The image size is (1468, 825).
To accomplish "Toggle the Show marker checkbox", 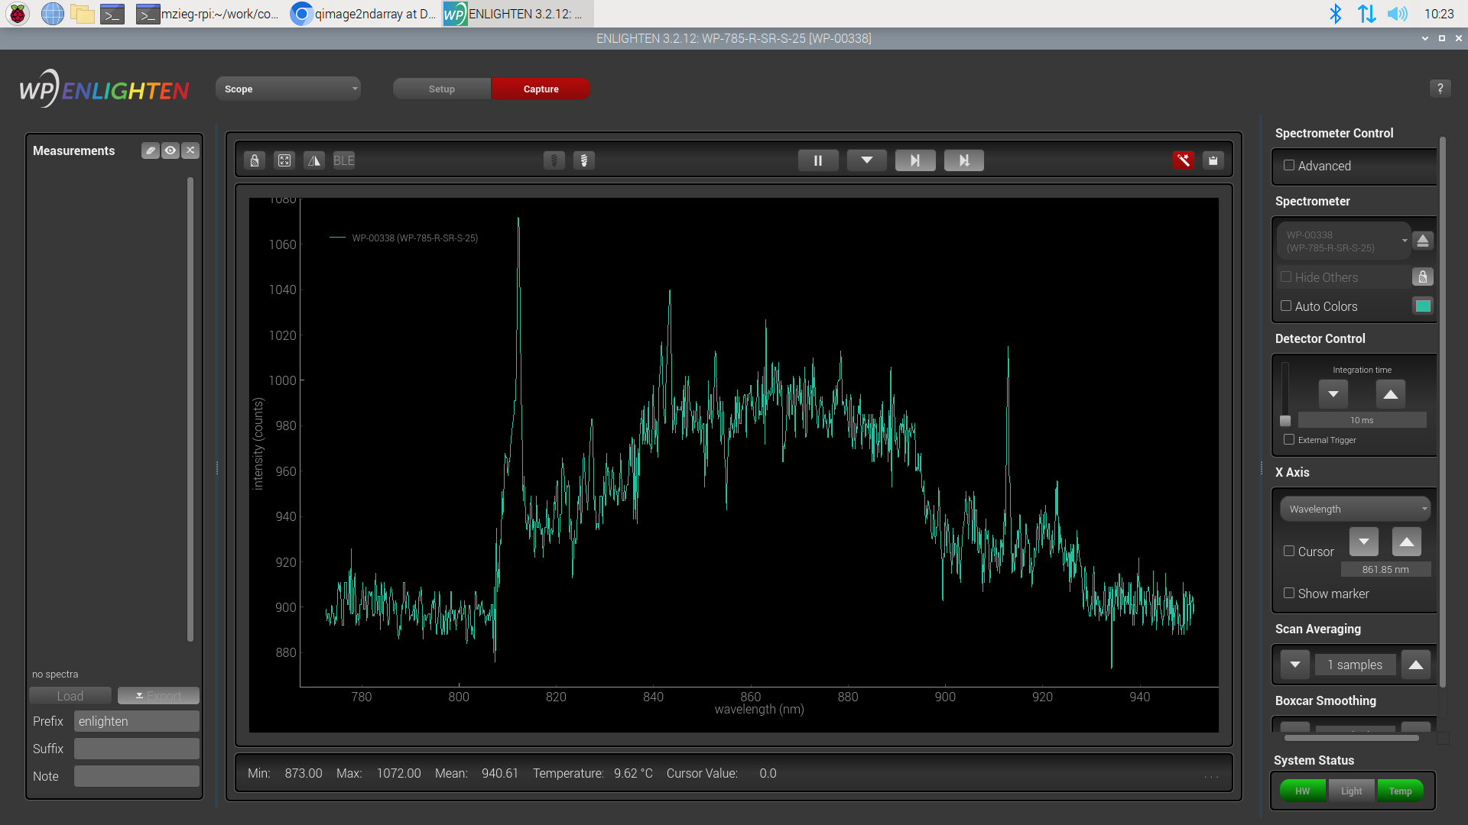I will [x=1289, y=594].
